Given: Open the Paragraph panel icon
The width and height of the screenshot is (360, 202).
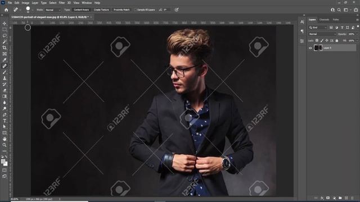Looking at the screenshot, I should (x=302, y=31).
